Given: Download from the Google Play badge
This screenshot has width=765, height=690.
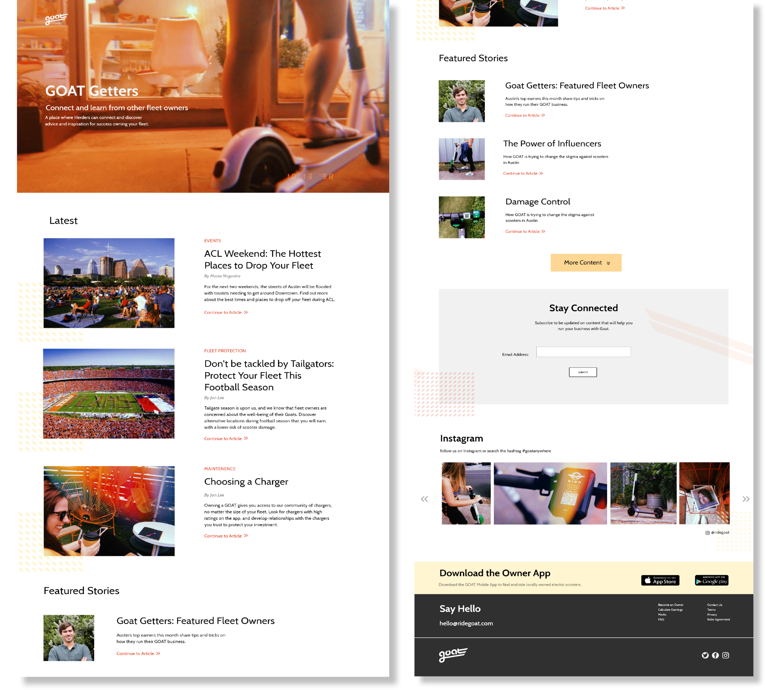Looking at the screenshot, I should click(711, 580).
